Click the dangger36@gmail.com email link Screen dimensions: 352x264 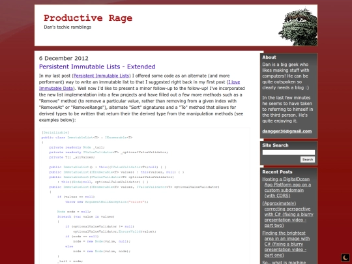[x=287, y=131]
